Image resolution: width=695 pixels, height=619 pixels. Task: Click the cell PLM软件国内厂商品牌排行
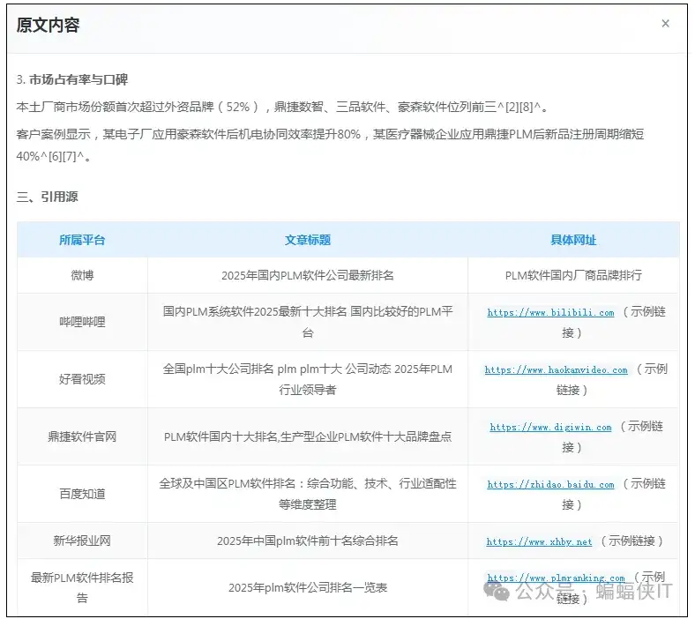pos(573,275)
